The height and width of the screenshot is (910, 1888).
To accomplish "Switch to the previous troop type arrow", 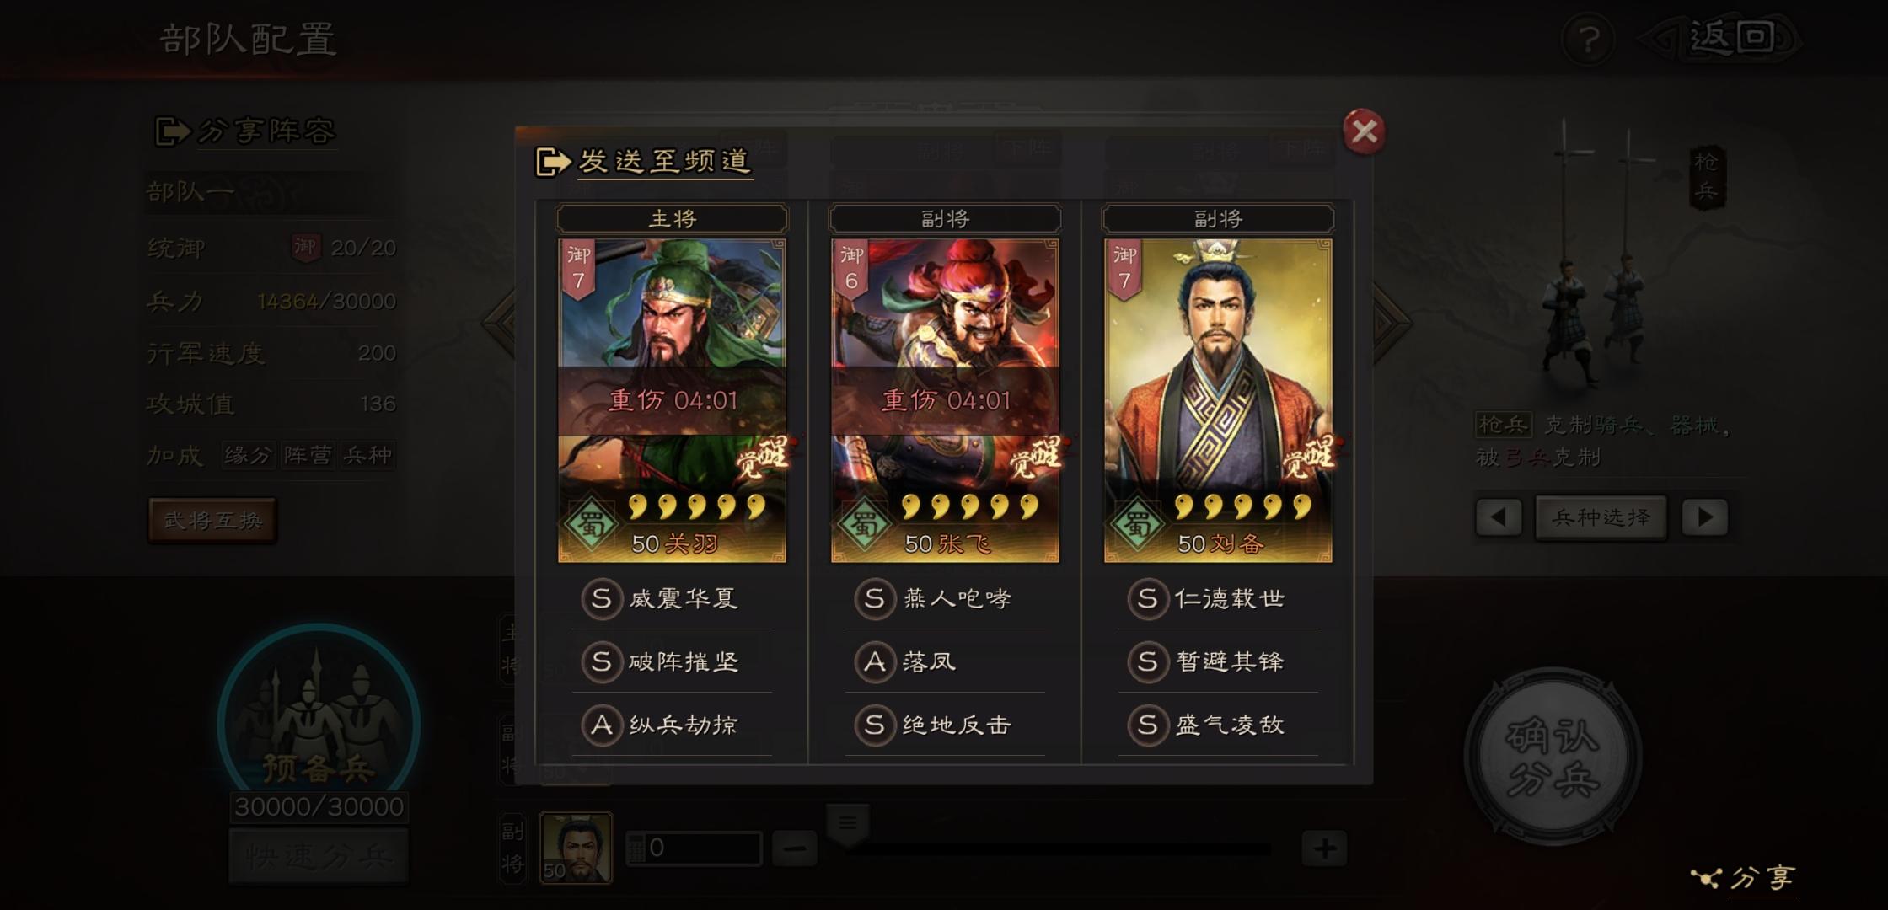I will click(1498, 517).
